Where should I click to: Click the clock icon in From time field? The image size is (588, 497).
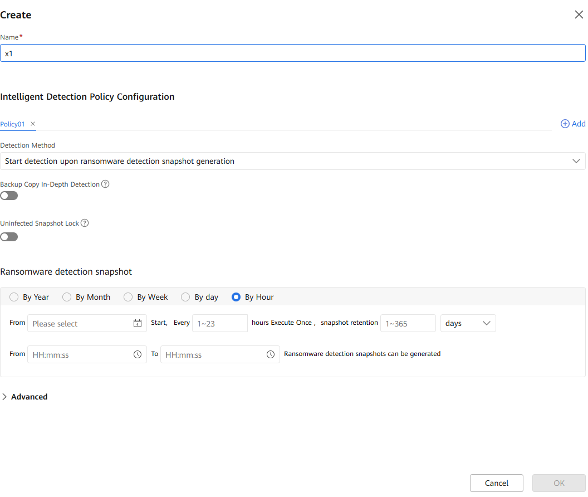(x=138, y=354)
